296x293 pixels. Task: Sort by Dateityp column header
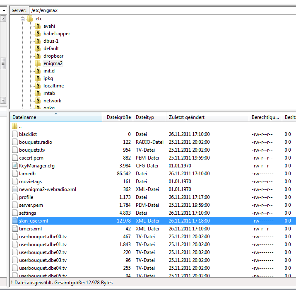144,118
